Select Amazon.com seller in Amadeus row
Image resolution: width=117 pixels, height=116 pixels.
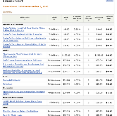coord(54,84)
